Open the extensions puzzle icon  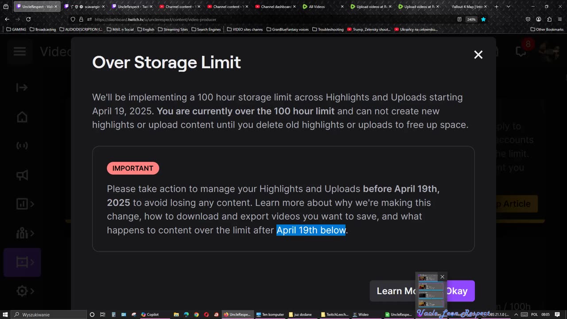[549, 19]
